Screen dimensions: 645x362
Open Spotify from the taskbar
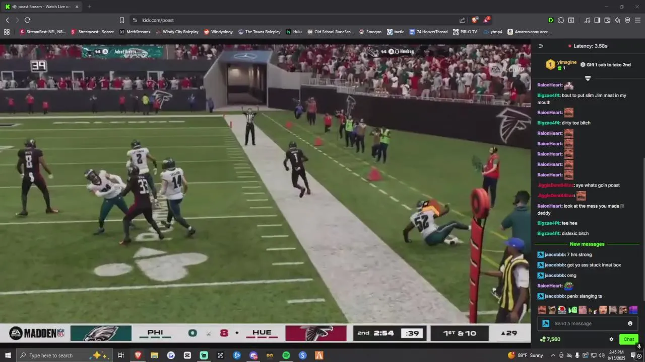point(286,355)
